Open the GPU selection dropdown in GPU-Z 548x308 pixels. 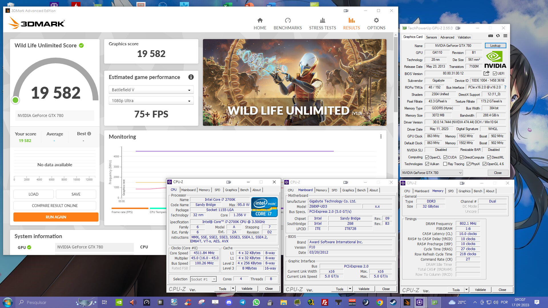432,173
